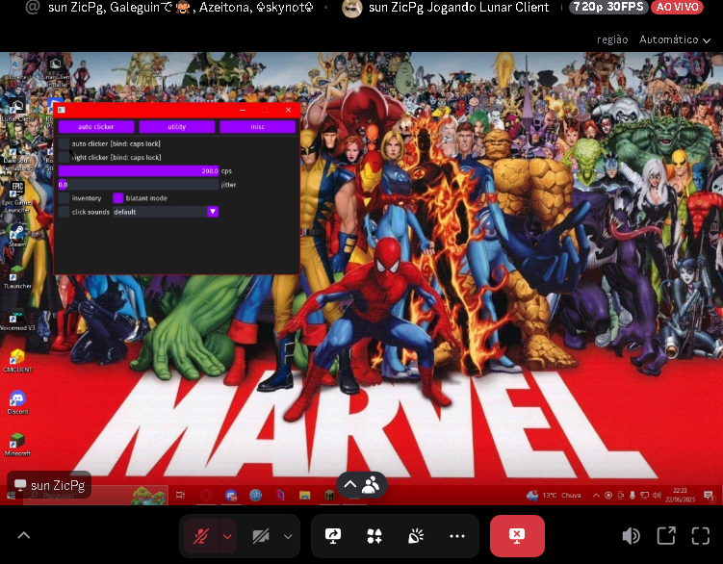
Task: Toggle the inventory checkbox
Action: [65, 198]
